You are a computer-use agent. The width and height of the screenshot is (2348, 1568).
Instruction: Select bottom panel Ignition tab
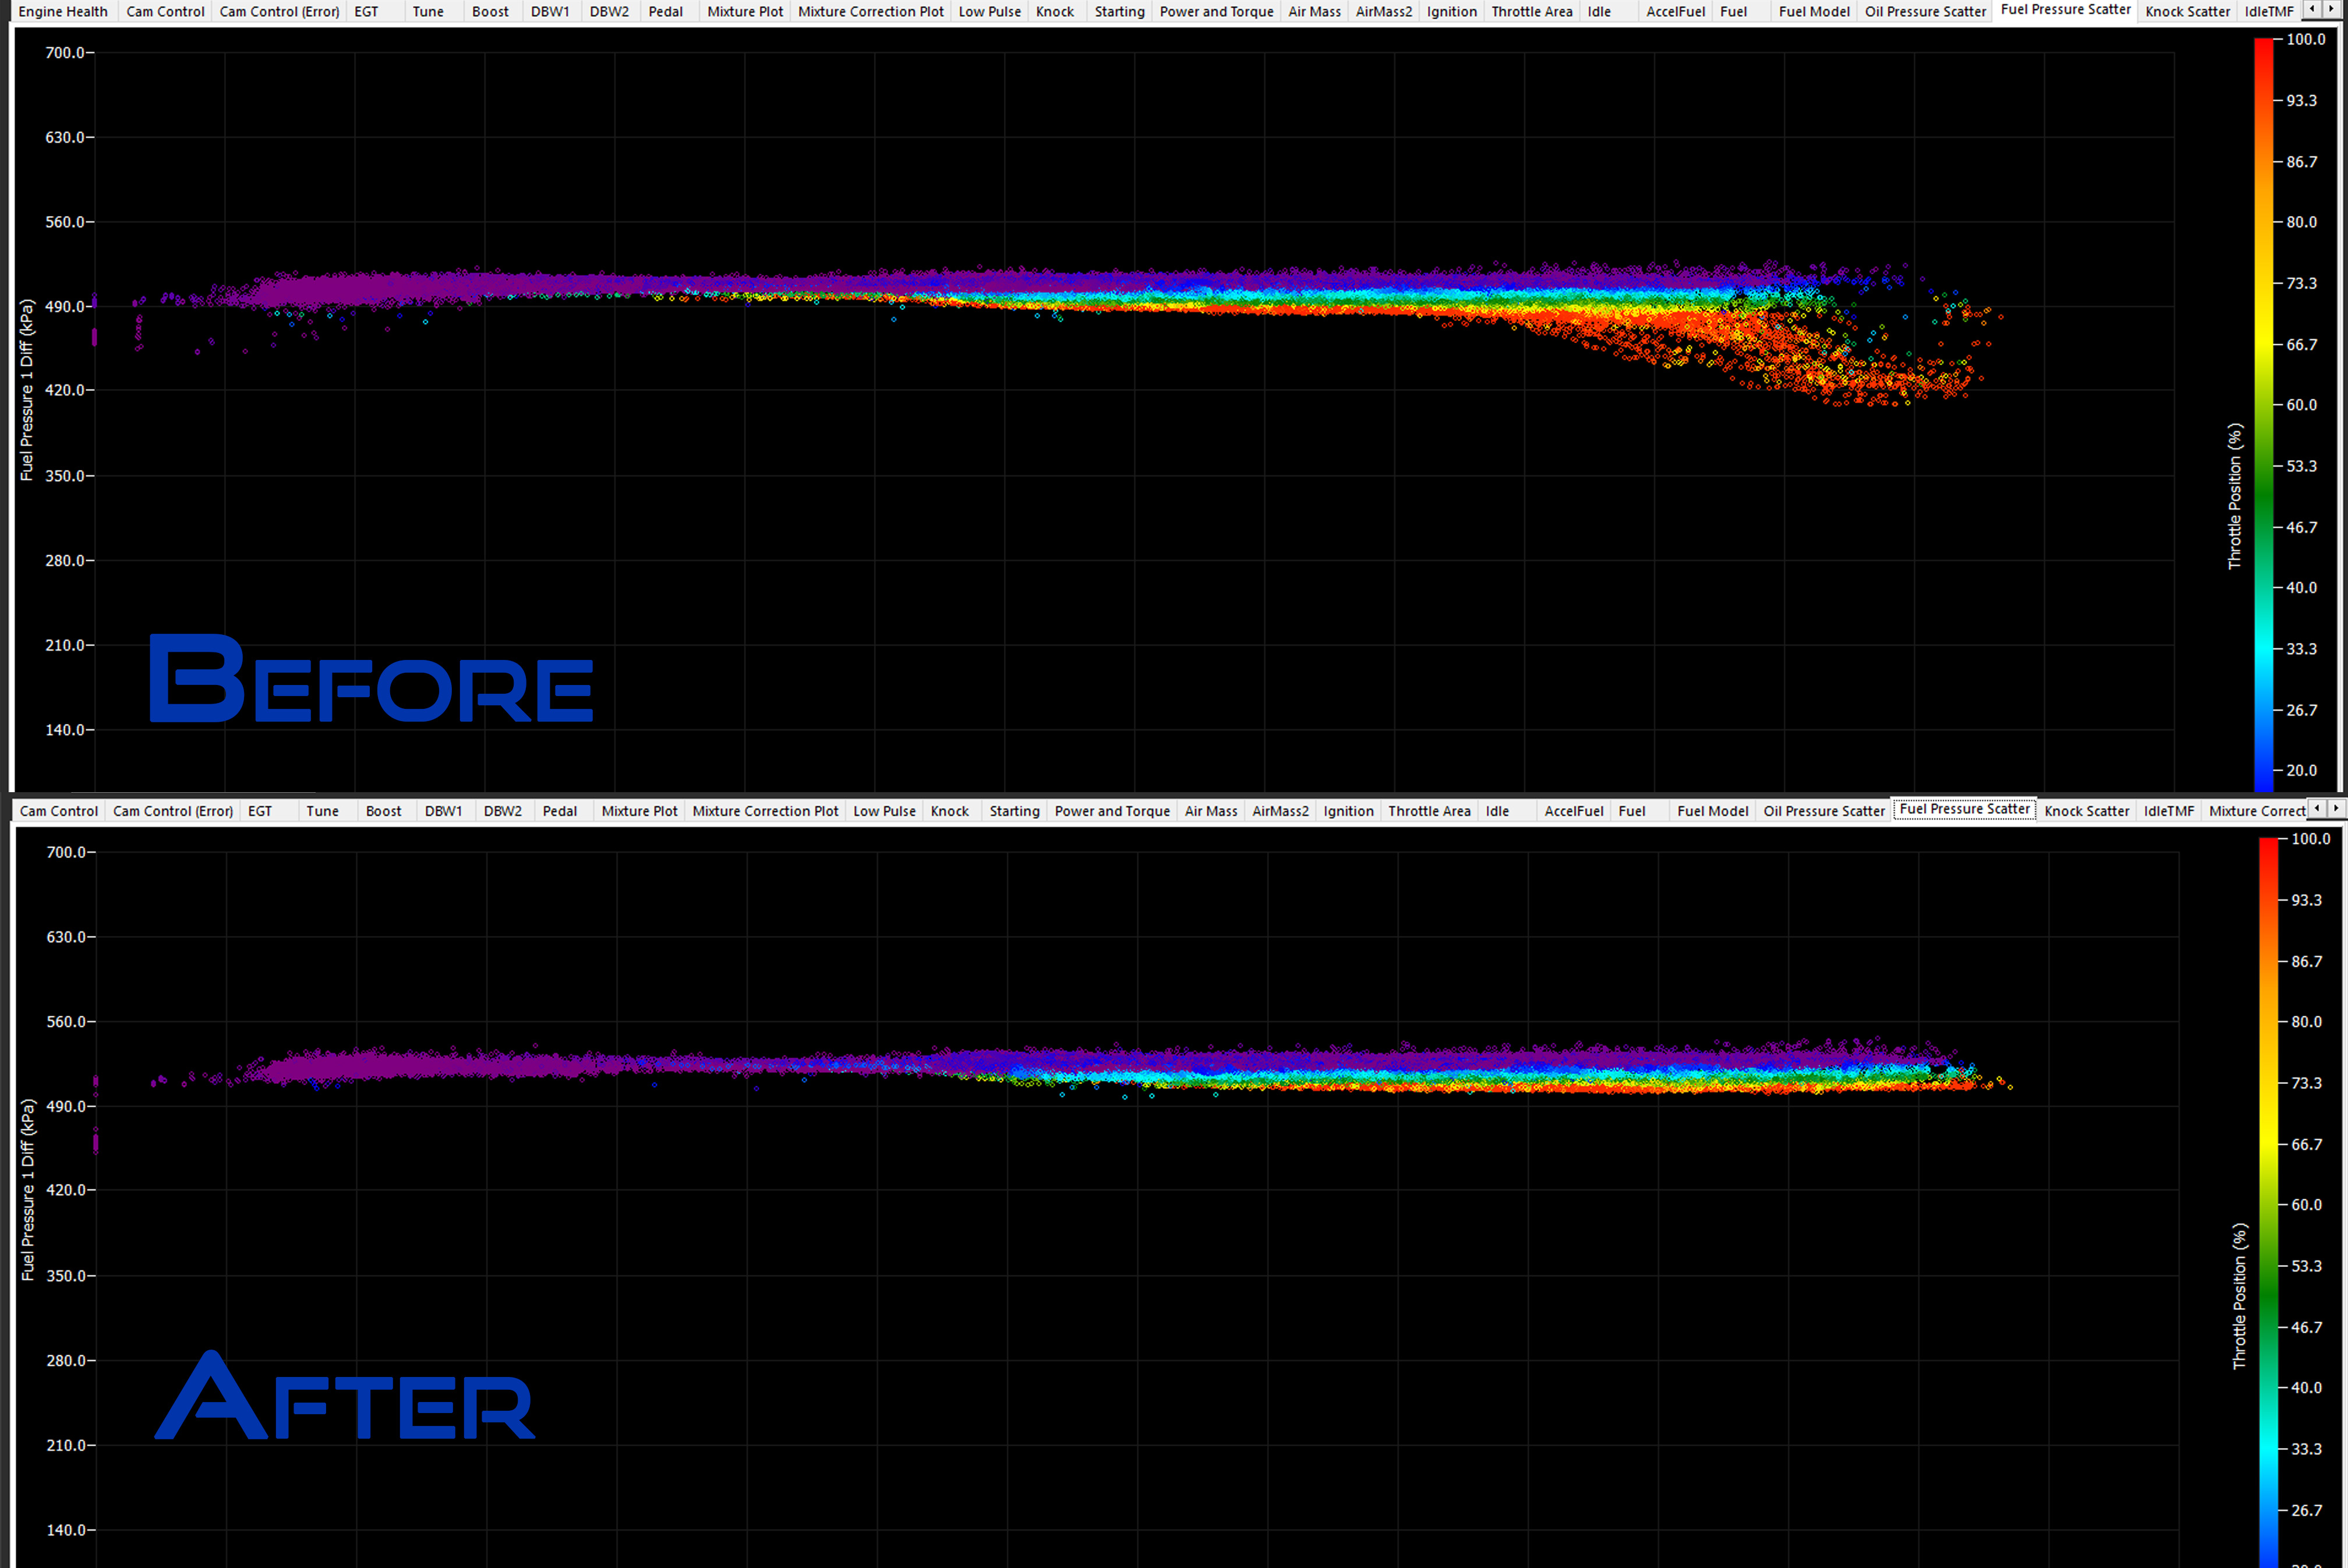(1348, 811)
